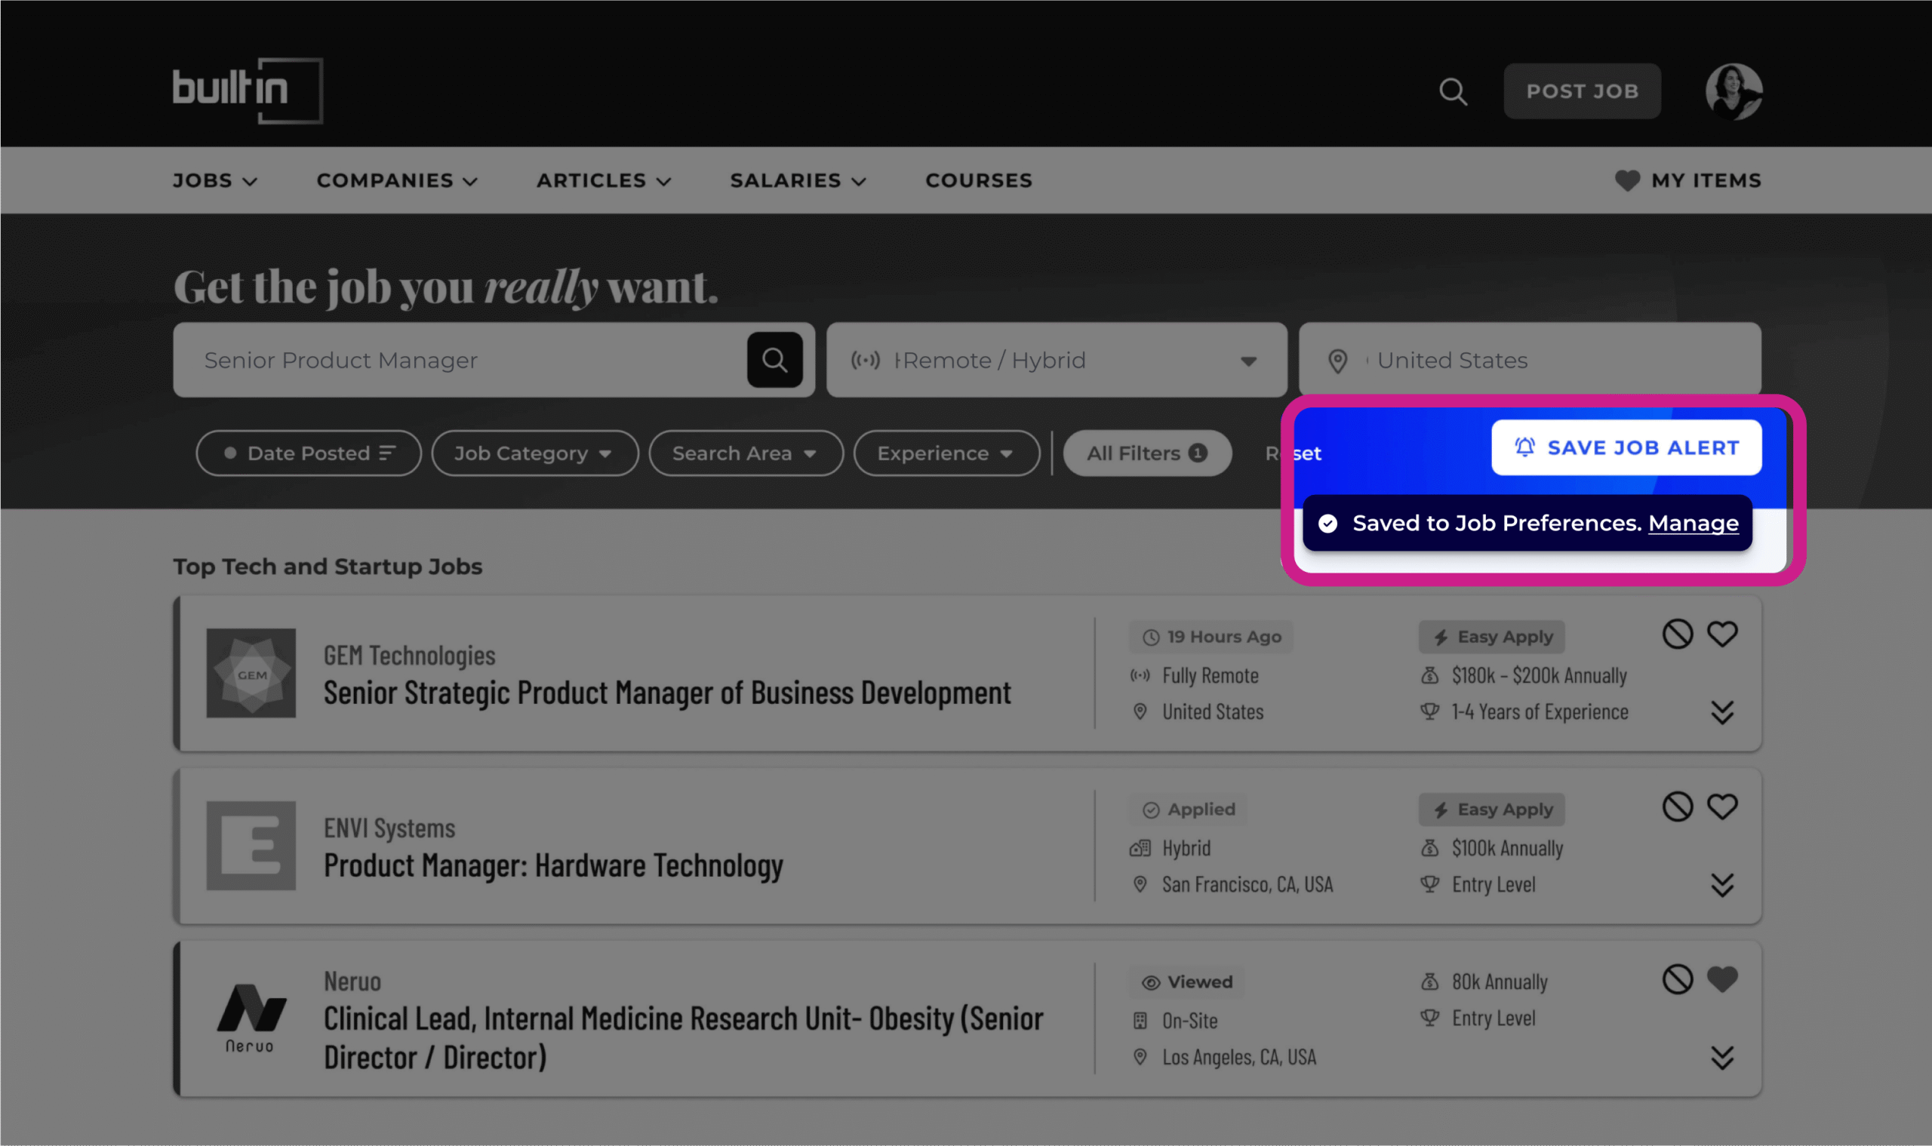Click the Built In logo
The width and height of the screenshot is (1932, 1146).
pyautogui.click(x=248, y=91)
